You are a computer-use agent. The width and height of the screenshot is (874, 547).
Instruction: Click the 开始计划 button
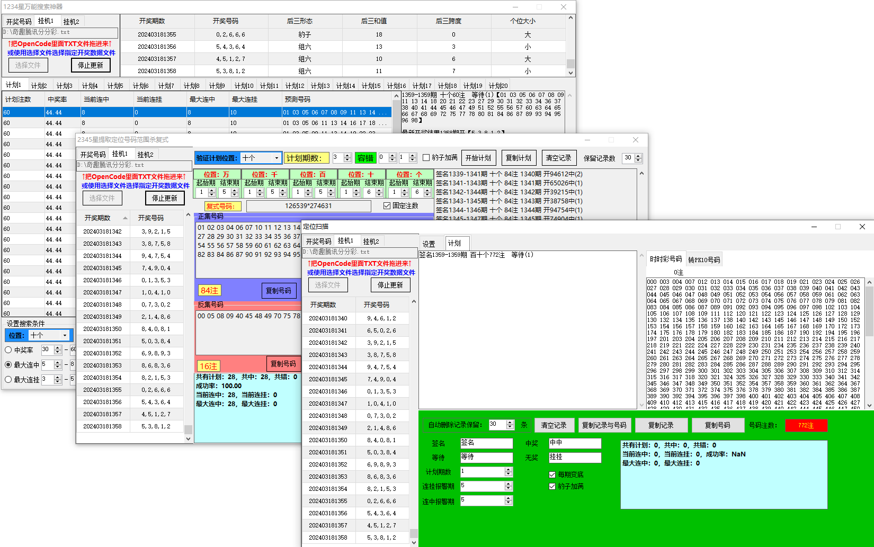click(x=478, y=158)
